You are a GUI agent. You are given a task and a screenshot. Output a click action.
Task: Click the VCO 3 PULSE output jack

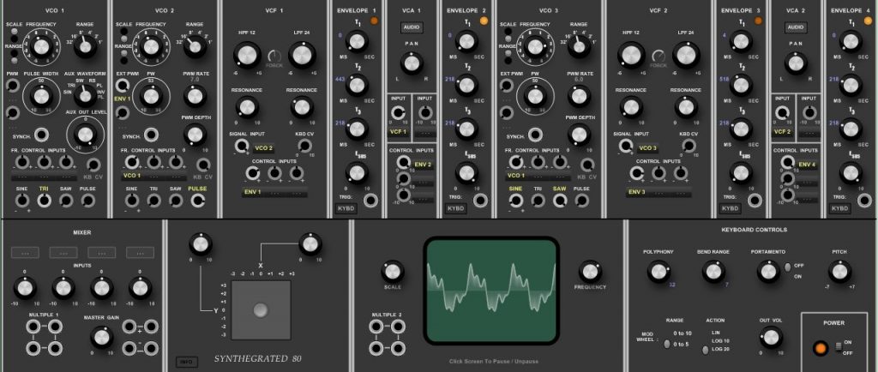(582, 201)
